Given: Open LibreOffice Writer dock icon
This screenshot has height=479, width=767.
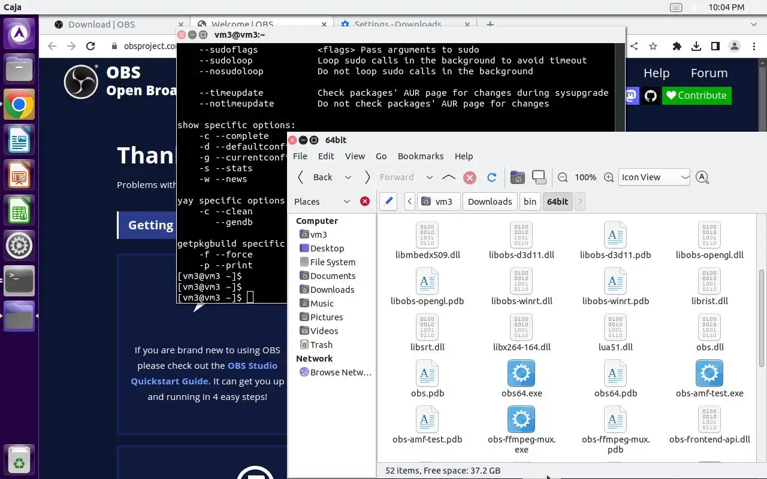Looking at the screenshot, I should [19, 141].
